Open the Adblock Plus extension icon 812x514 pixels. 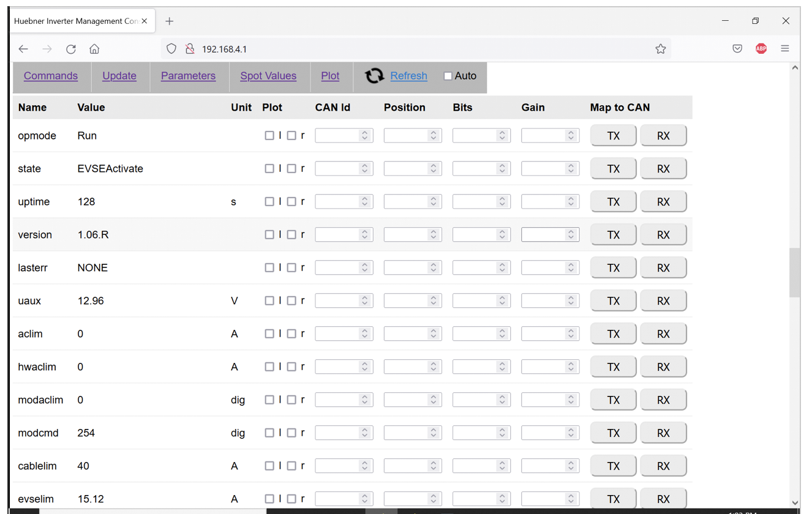pyautogui.click(x=761, y=49)
